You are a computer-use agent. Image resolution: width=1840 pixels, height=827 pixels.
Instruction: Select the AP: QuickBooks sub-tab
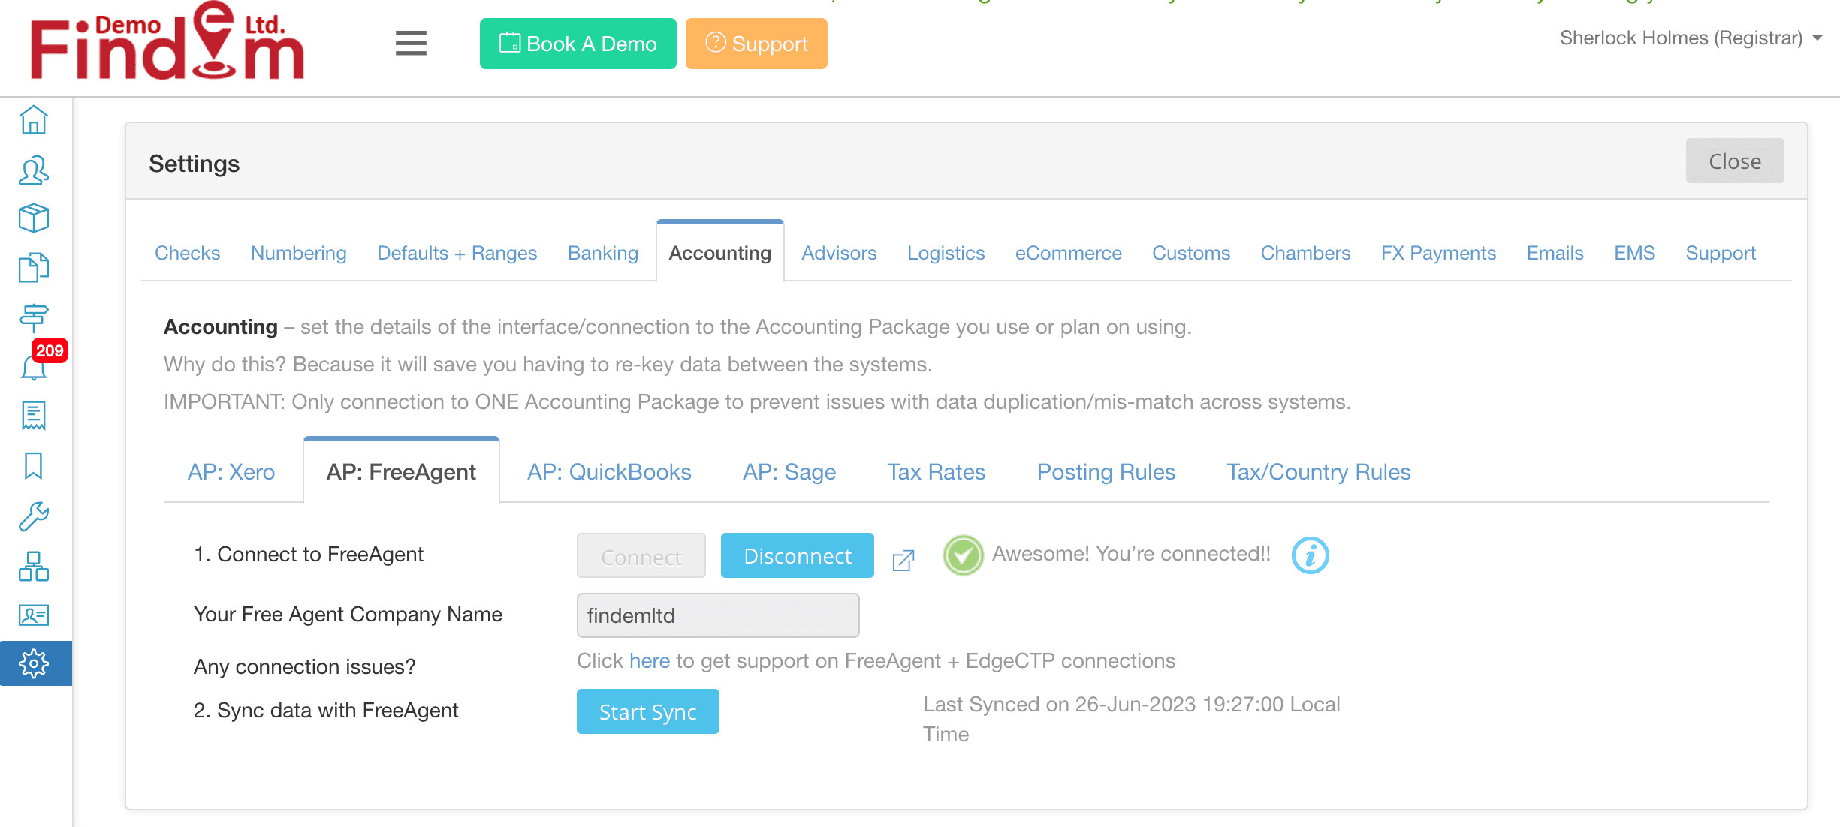point(609,472)
